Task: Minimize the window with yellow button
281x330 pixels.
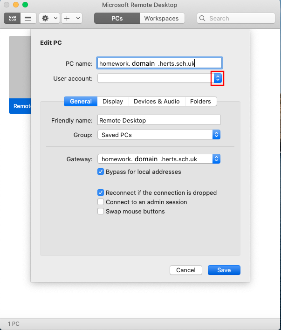Action: [x=16, y=5]
